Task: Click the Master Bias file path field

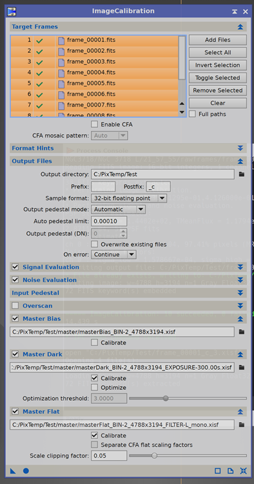Action: tap(122, 332)
